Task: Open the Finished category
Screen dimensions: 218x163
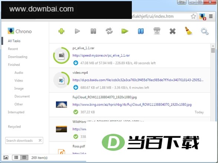Action: point(14,65)
